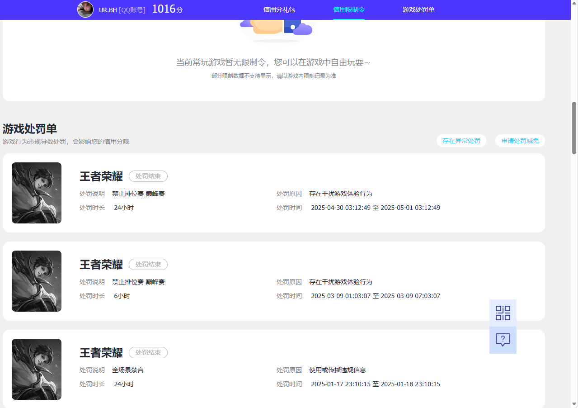The height and width of the screenshot is (408, 578).
Task: Switch to 信用分礼包 tab
Action: tap(279, 9)
